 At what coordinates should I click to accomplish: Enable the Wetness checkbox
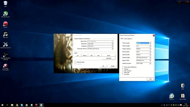click(123, 69)
